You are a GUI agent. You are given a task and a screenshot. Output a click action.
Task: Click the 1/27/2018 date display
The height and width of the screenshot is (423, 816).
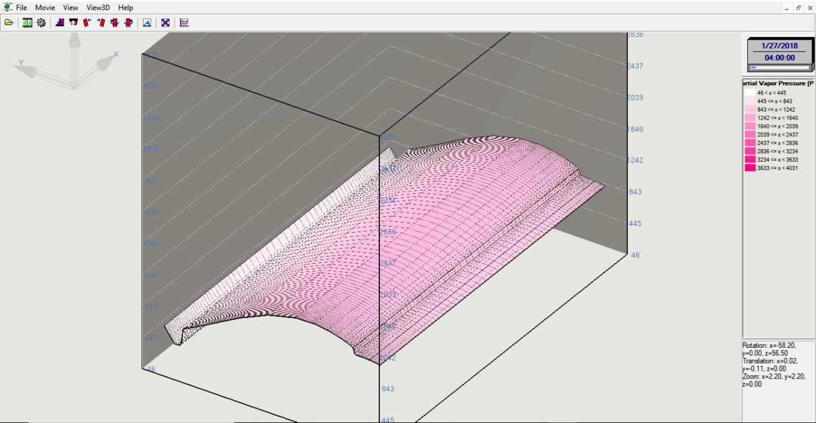click(780, 46)
